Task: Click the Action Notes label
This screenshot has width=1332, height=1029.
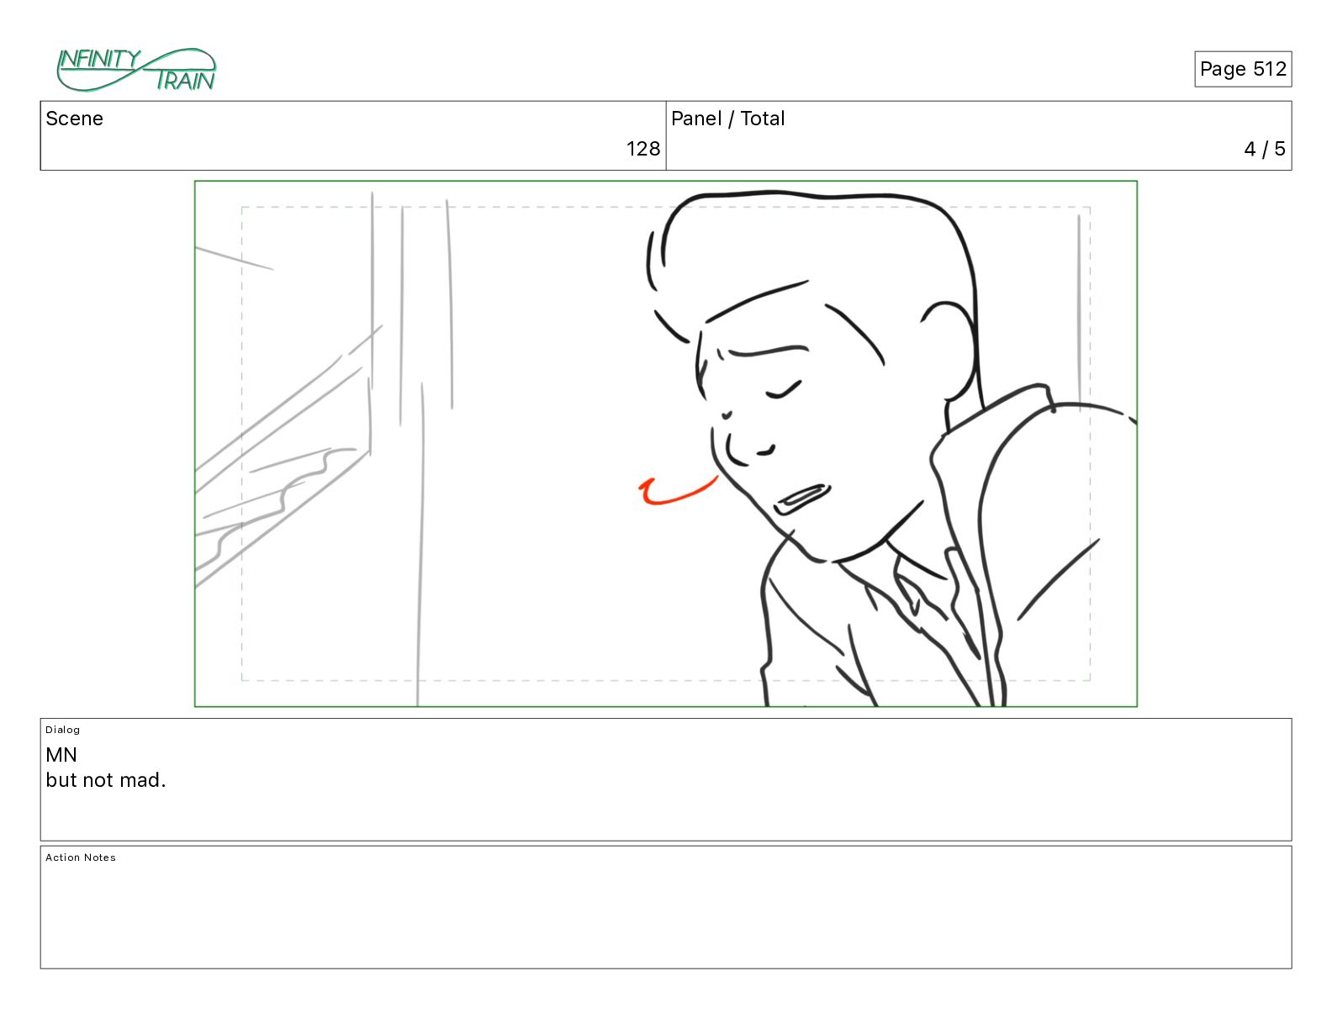Action: click(81, 857)
